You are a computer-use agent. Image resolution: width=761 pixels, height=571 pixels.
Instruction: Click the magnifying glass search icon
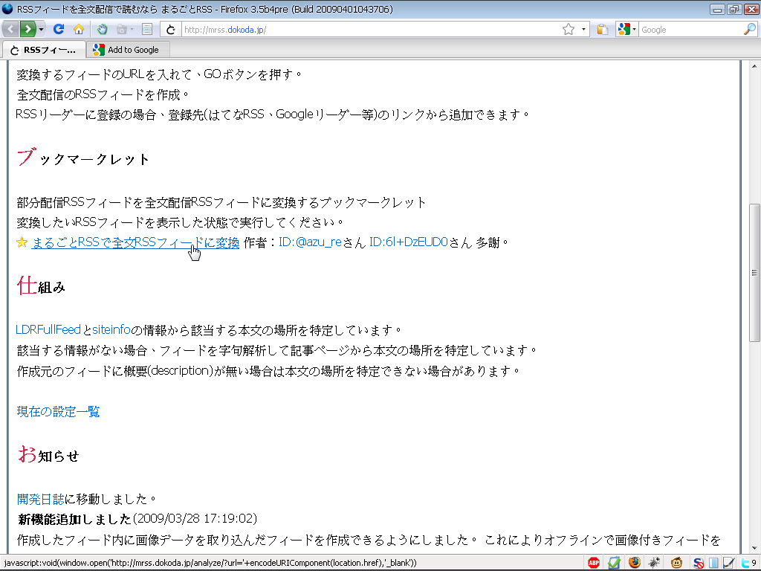[x=749, y=30]
